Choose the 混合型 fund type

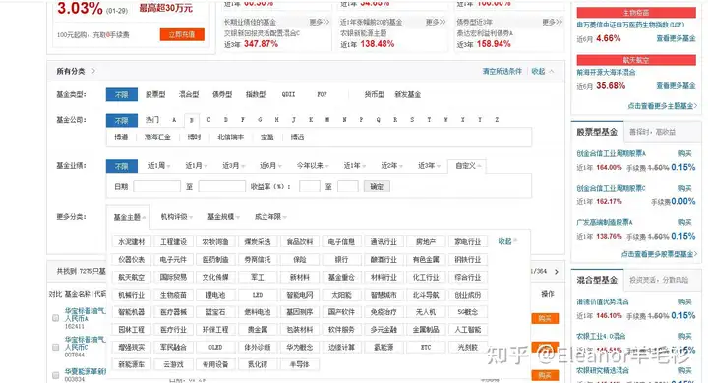[x=189, y=94]
